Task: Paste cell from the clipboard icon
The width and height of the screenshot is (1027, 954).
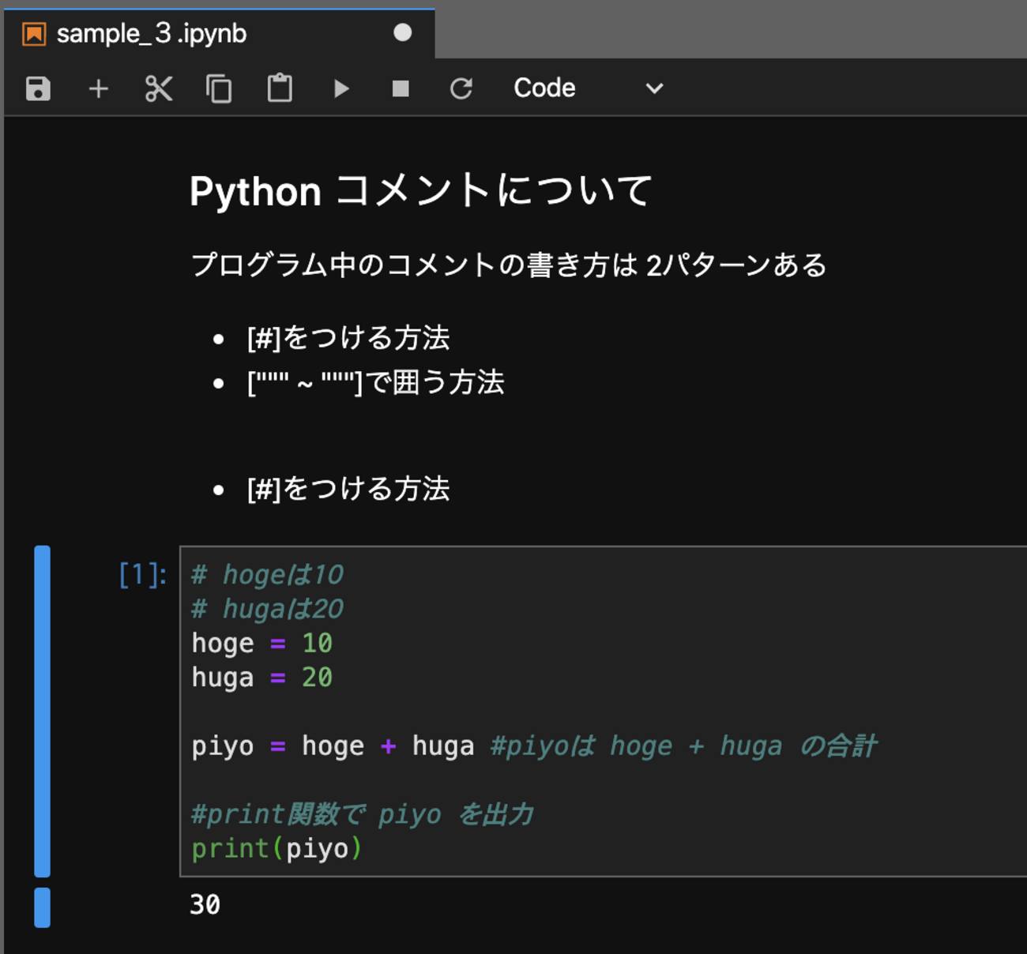Action: coord(280,88)
